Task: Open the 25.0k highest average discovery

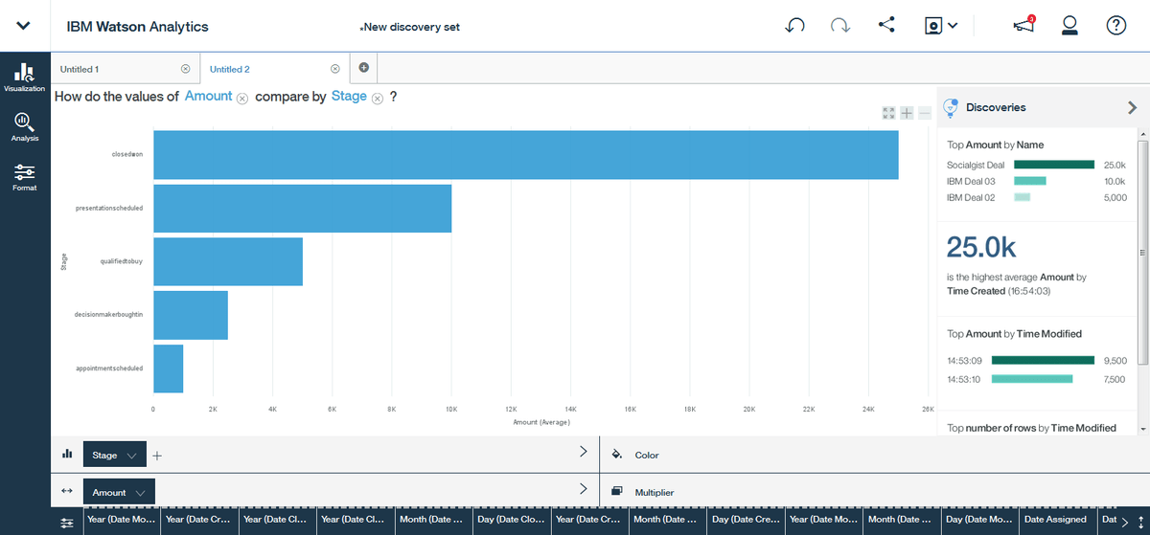Action: point(1036,263)
